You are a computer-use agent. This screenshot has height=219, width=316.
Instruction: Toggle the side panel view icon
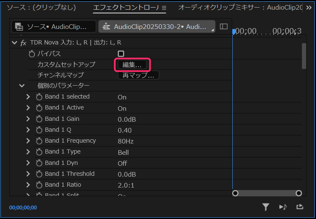tap(224, 26)
